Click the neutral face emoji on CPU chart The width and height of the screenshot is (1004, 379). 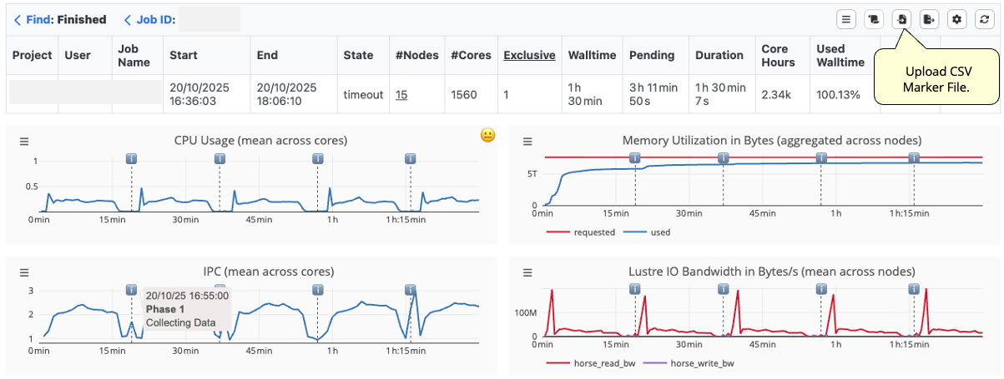tap(488, 135)
